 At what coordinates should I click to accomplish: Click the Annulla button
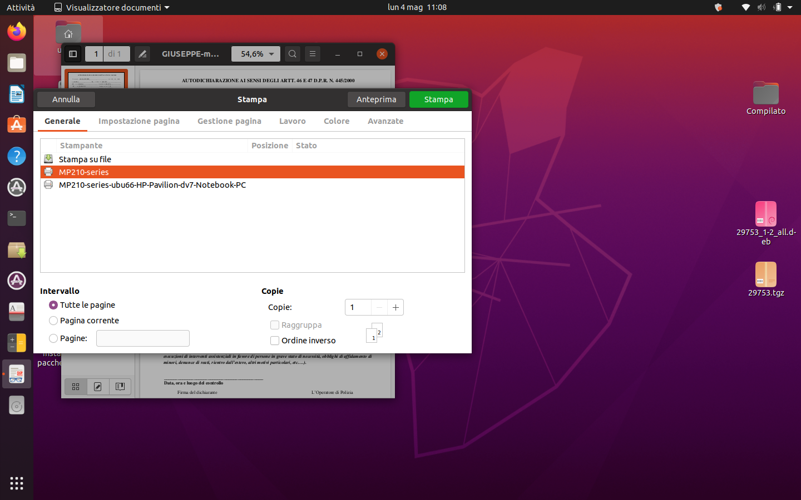(x=66, y=99)
